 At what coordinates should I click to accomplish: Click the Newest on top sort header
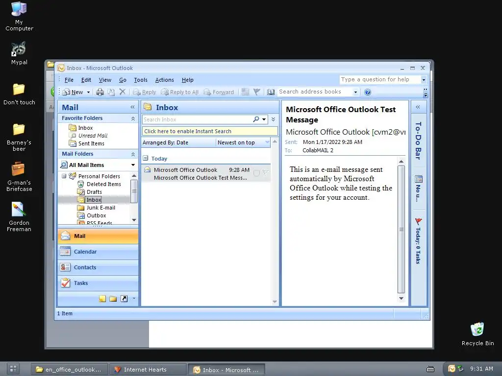click(243, 142)
